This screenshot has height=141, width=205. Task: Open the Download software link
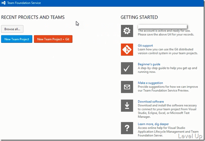pyautogui.click(x=151, y=102)
